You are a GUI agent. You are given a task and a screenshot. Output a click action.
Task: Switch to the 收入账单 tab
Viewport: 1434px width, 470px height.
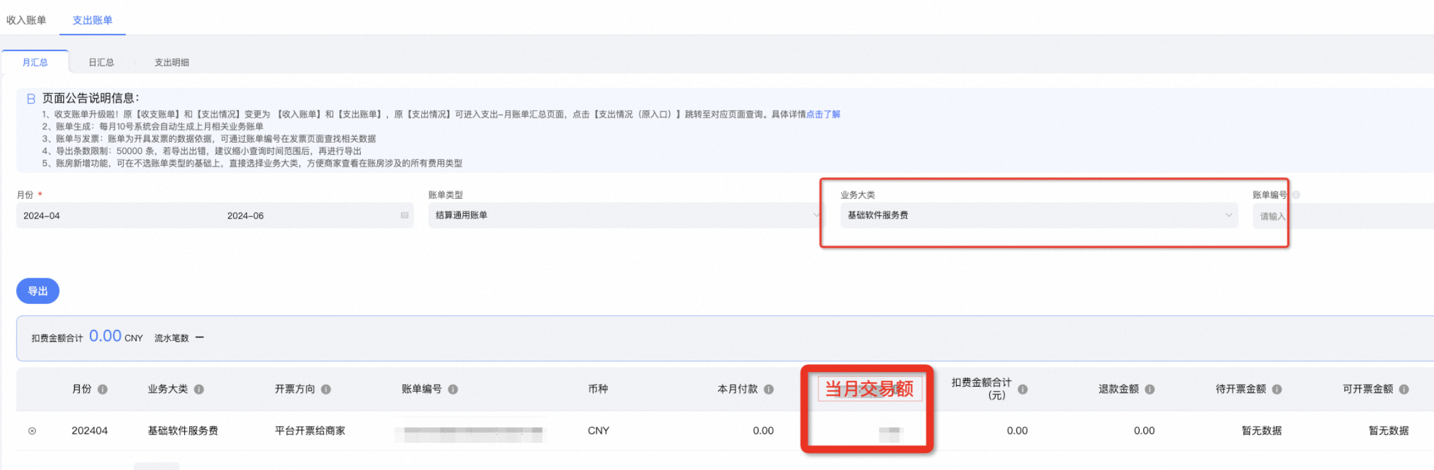point(26,20)
